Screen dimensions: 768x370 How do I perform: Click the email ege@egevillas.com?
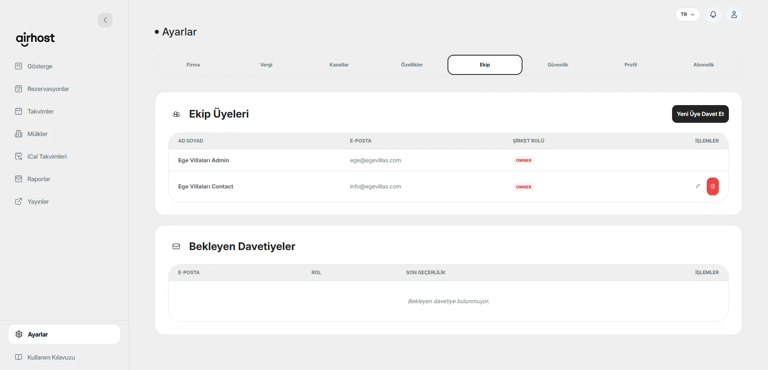375,160
